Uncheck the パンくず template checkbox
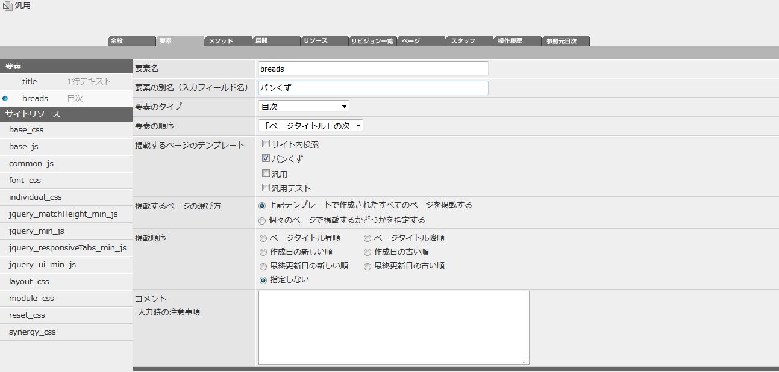The image size is (779, 372). 266,159
